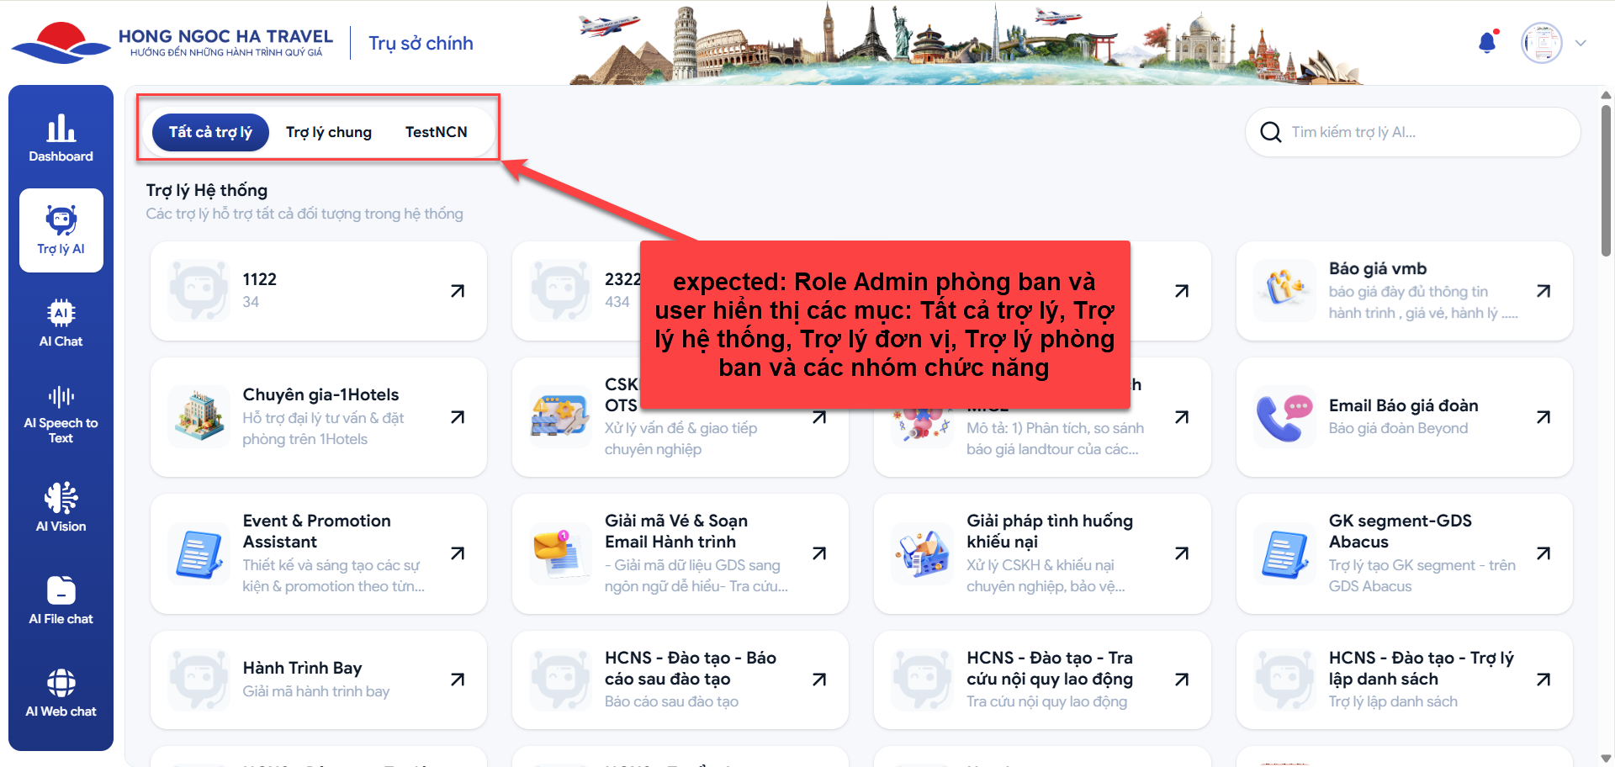Open the Chuyên gia-1Hotels assistant card
Image resolution: width=1615 pixels, height=767 pixels.
pyautogui.click(x=318, y=417)
